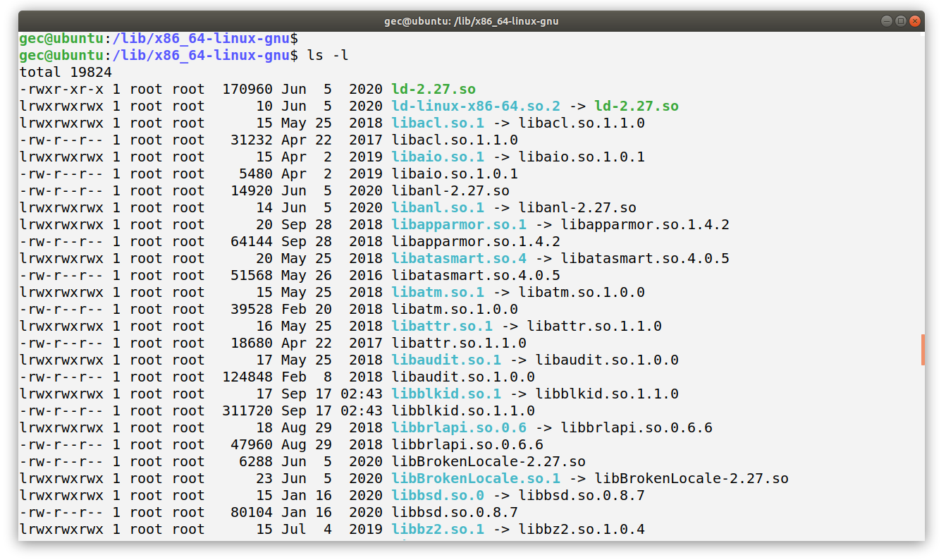Click the typed command 'ls -l'
Screen dimensions: 946x560
point(328,55)
